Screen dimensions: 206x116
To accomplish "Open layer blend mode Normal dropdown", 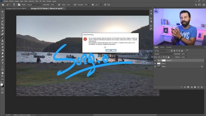I will point(164,54).
